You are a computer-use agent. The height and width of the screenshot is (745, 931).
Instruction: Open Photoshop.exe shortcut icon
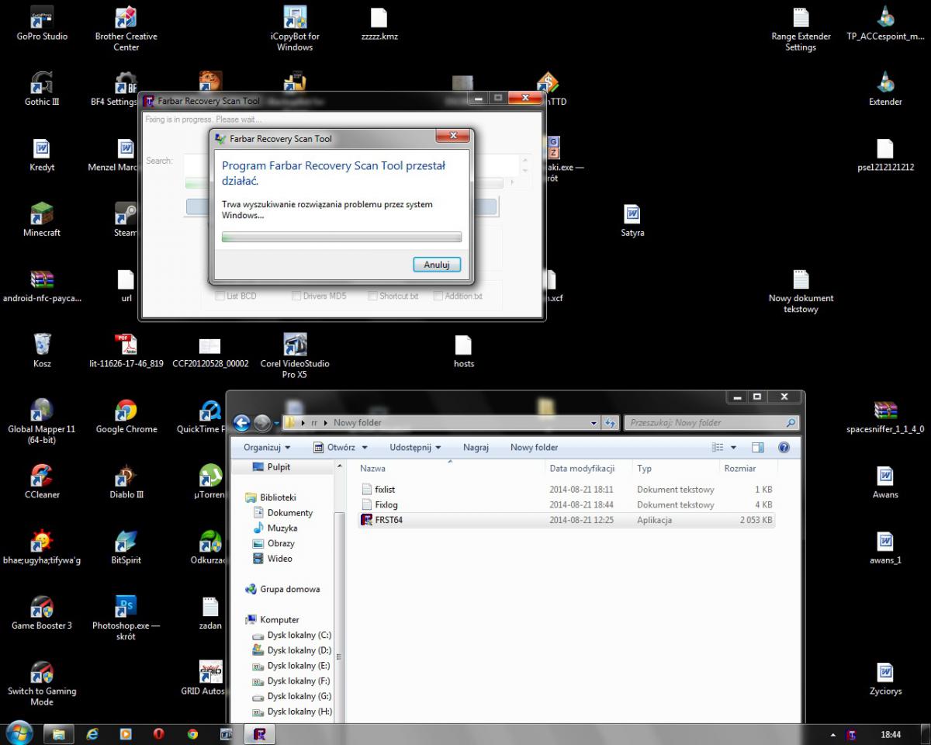pos(126,617)
